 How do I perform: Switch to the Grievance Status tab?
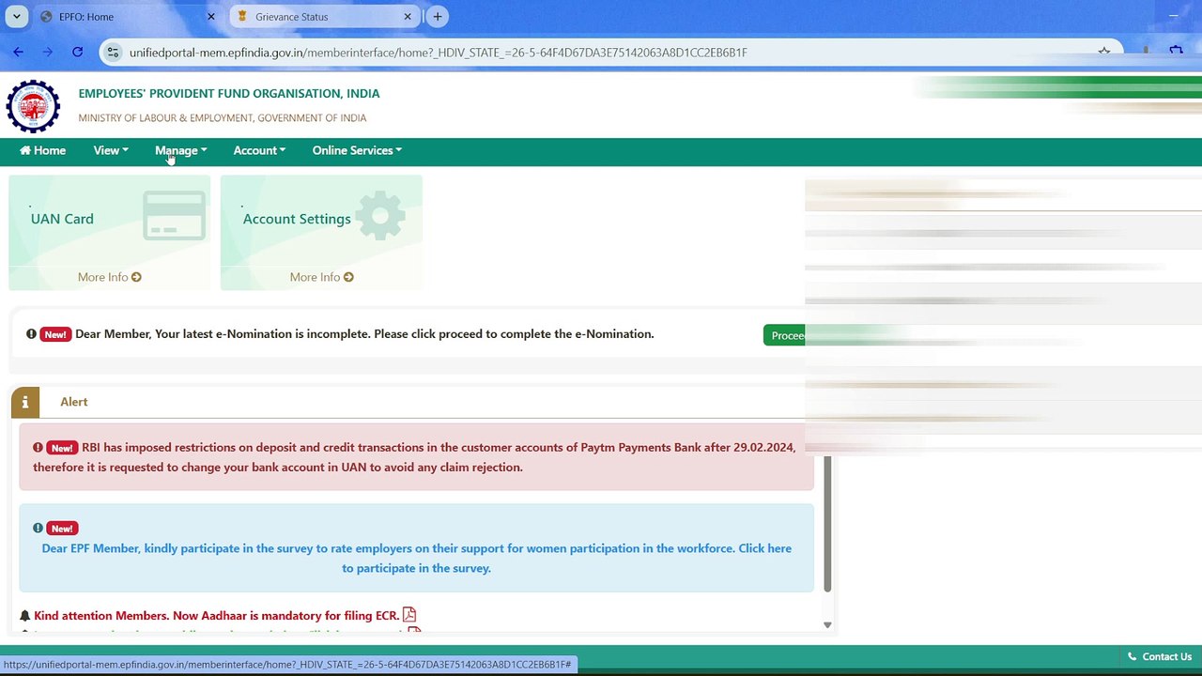[322, 17]
